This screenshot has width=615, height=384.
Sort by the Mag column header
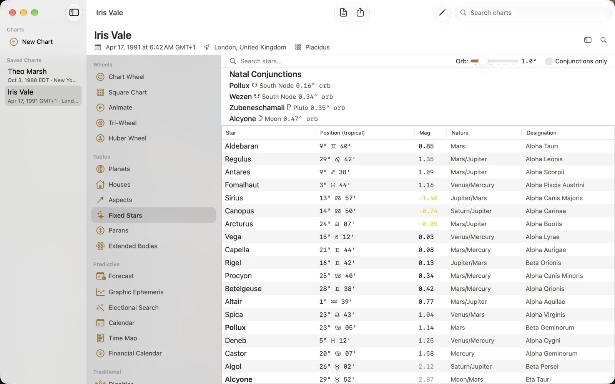click(x=430, y=133)
